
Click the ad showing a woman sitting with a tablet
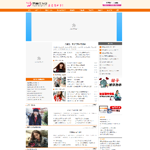pyautogui.click(x=110, y=95)
